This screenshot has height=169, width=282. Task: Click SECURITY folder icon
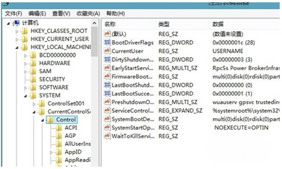(33, 79)
